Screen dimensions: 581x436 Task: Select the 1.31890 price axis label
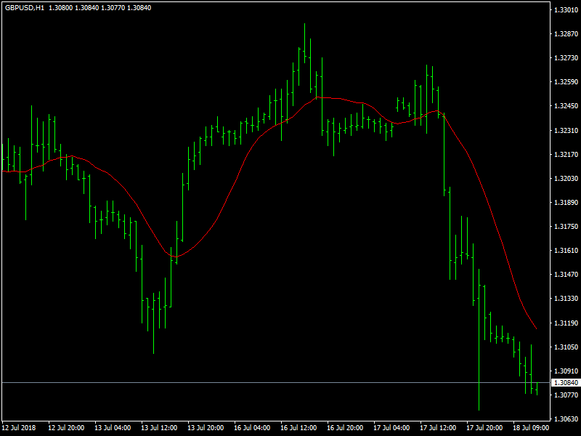pyautogui.click(x=566, y=203)
